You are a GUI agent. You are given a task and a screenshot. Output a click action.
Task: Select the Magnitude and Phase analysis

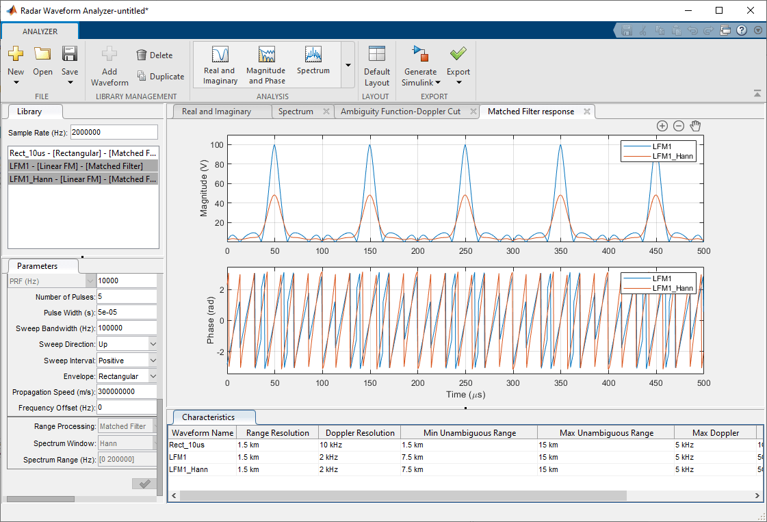pos(266,64)
